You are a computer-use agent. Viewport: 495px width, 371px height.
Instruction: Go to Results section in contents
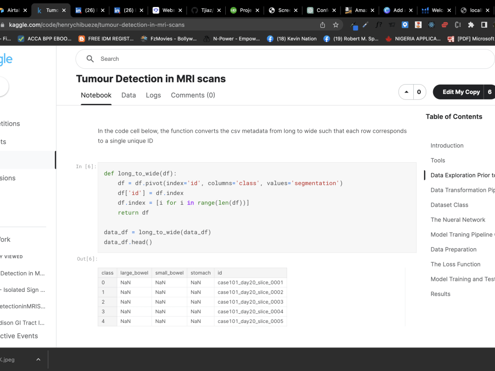click(x=441, y=294)
